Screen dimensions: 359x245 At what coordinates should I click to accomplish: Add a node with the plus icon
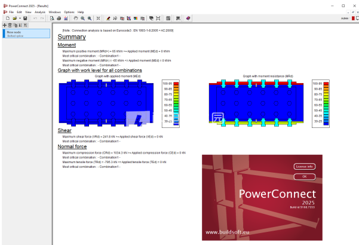point(5,25)
